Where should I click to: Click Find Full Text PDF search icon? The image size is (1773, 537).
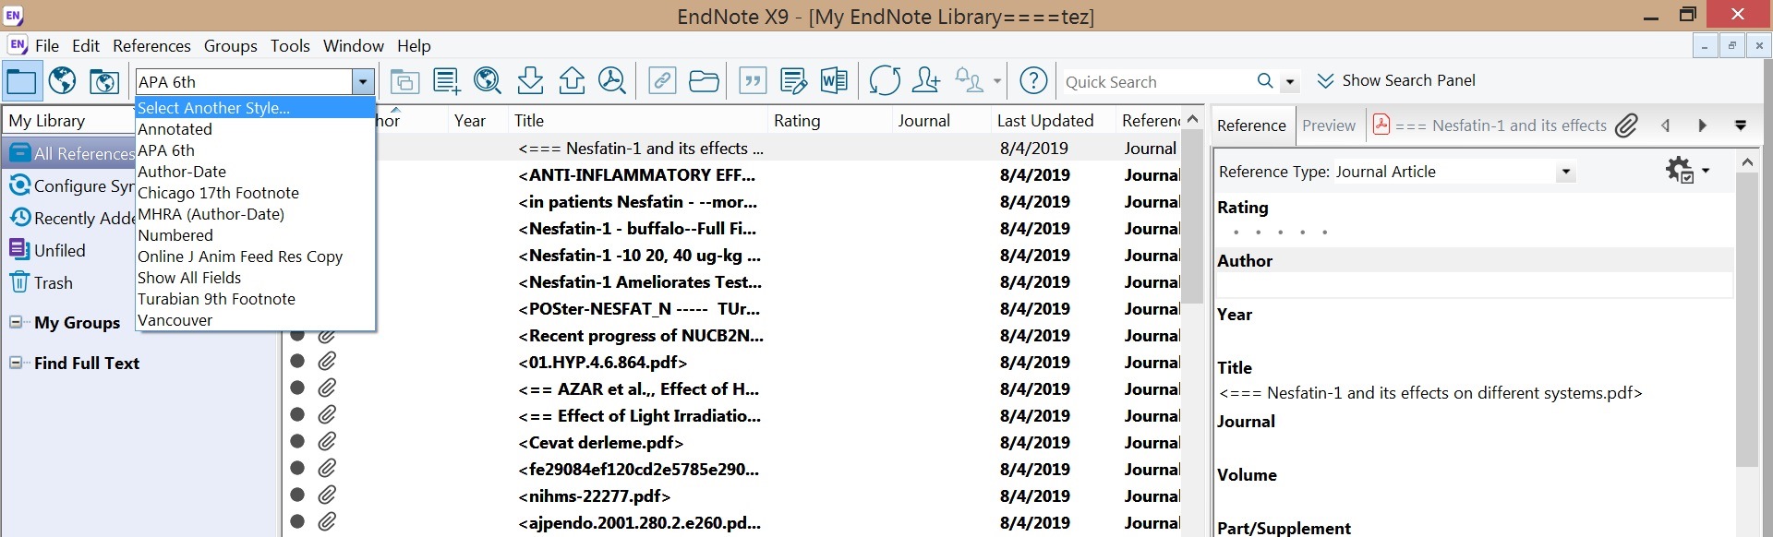pos(612,81)
